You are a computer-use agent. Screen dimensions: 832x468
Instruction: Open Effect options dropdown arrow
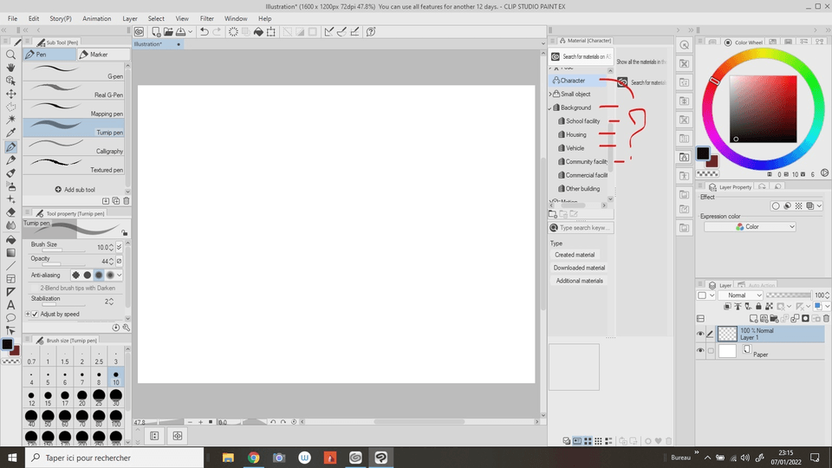819,206
